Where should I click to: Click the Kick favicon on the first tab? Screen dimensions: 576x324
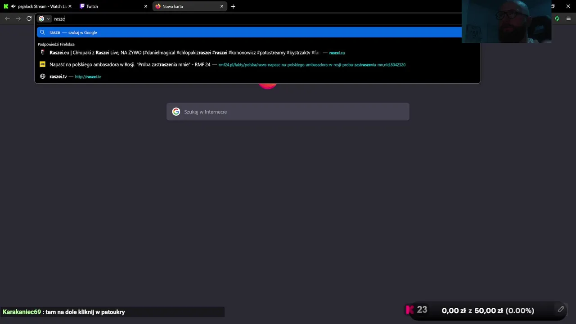[x=6, y=6]
